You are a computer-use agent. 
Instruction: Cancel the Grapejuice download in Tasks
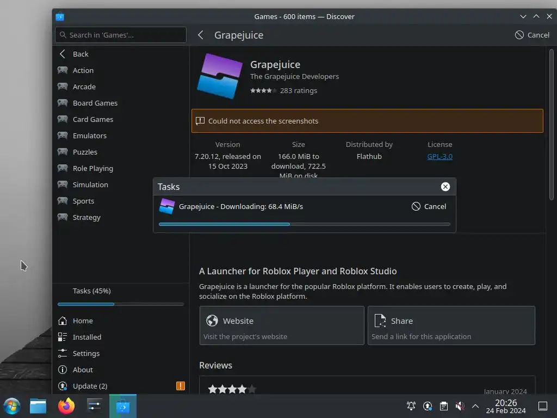pyautogui.click(x=429, y=206)
